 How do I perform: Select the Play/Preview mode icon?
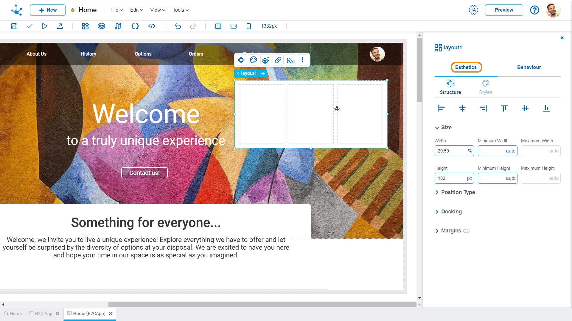[x=44, y=26]
